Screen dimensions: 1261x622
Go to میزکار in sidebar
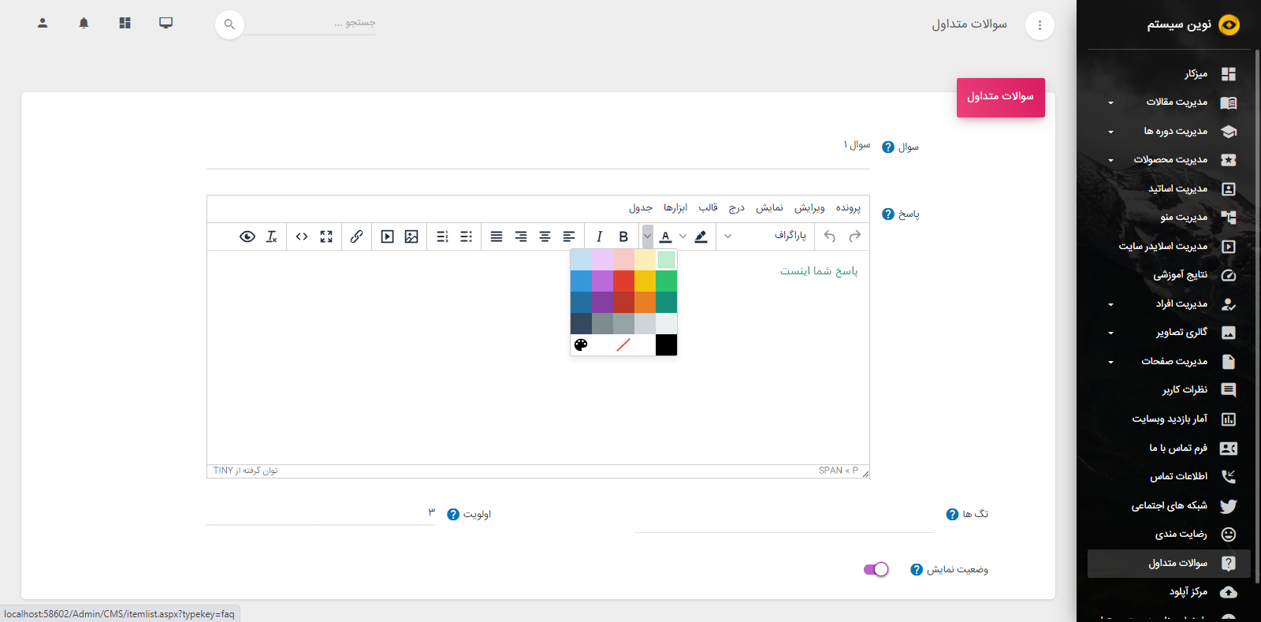point(1169,74)
